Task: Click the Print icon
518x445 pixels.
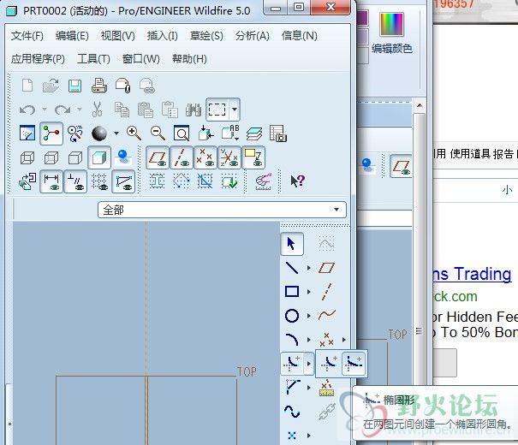Action: (x=99, y=86)
